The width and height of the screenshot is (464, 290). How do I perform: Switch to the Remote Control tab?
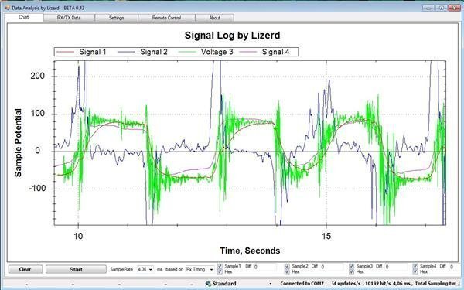[x=166, y=18]
